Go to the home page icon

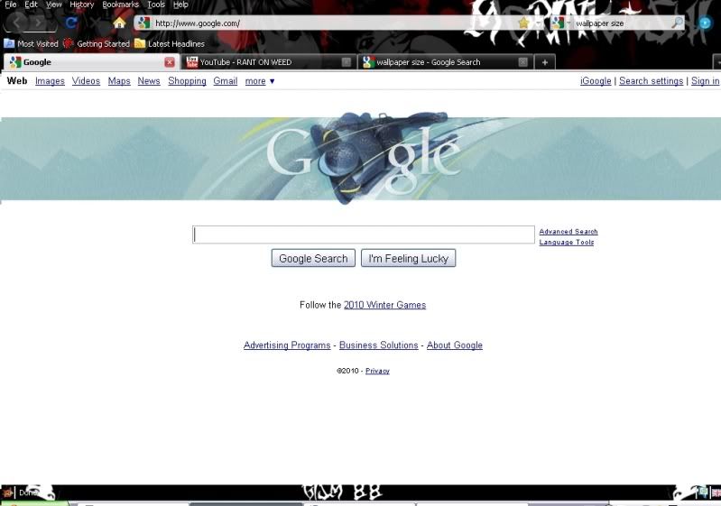click(119, 23)
